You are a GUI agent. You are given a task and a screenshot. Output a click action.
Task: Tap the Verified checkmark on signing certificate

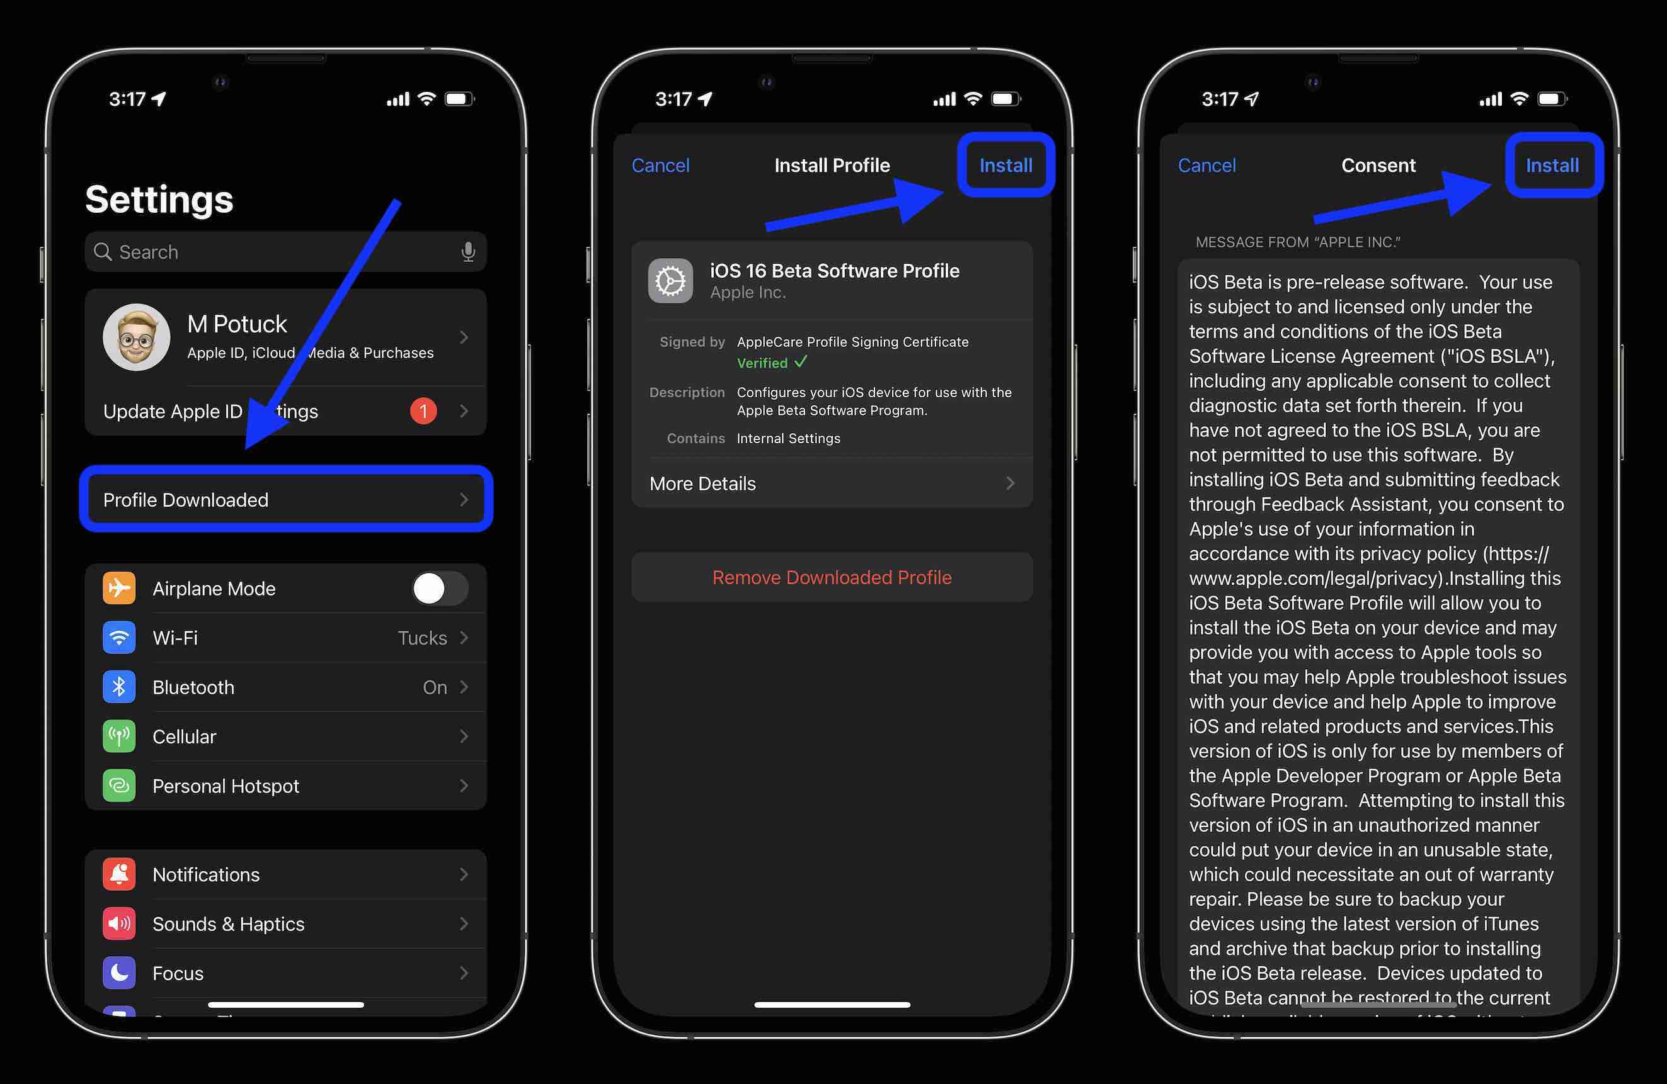[802, 362]
